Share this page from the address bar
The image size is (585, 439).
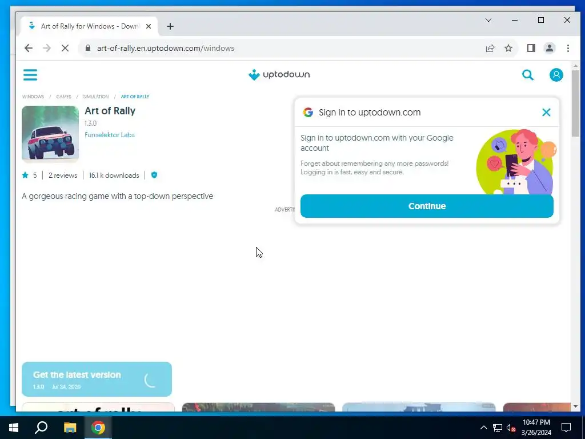point(490,48)
